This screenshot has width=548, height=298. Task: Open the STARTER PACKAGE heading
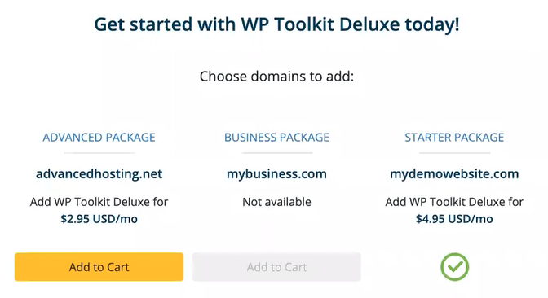point(454,138)
